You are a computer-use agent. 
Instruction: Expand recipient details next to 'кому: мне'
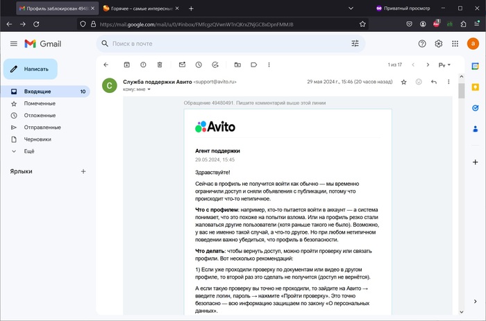(148, 89)
